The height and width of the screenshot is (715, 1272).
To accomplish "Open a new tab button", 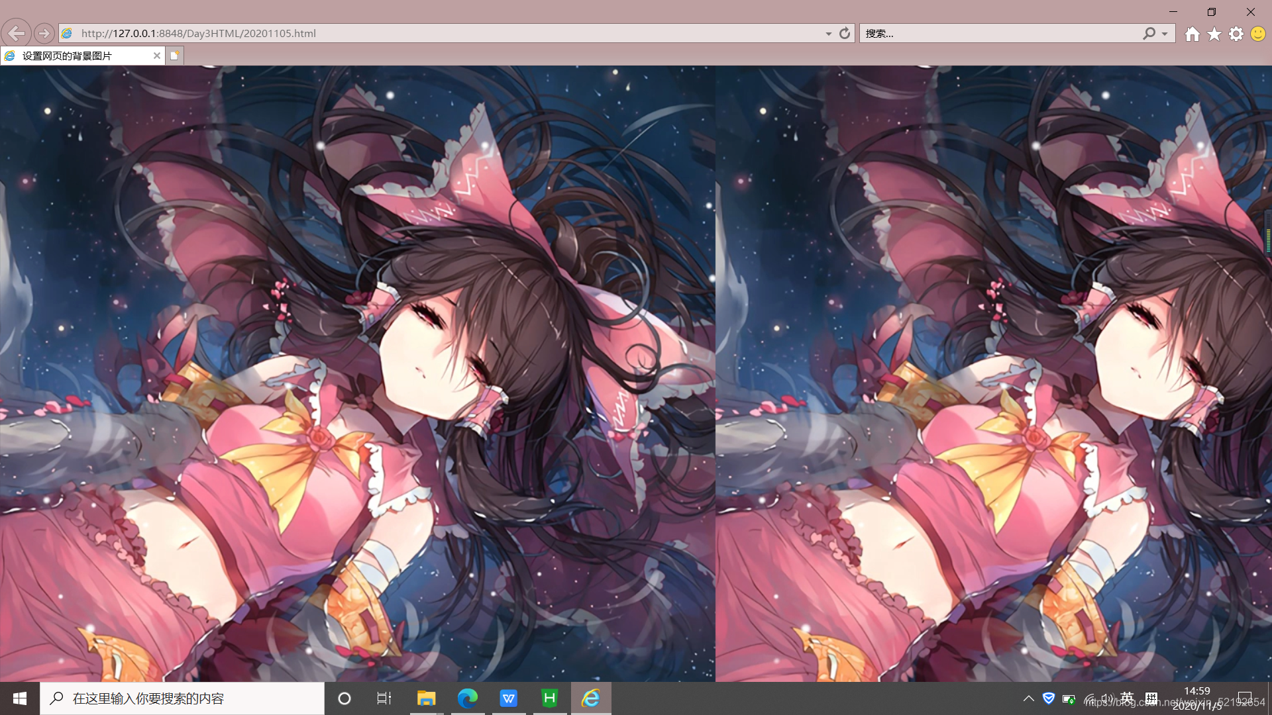I will [174, 56].
